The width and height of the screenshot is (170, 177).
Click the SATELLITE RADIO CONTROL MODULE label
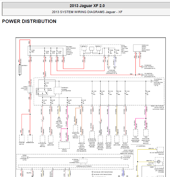tap(82, 147)
